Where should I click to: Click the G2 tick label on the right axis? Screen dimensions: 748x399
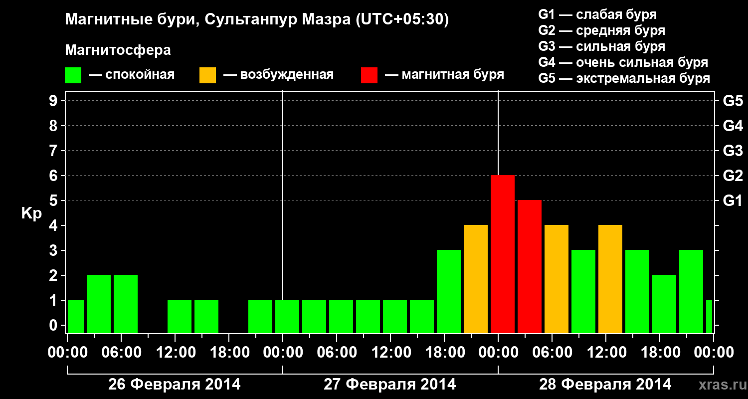733,176
